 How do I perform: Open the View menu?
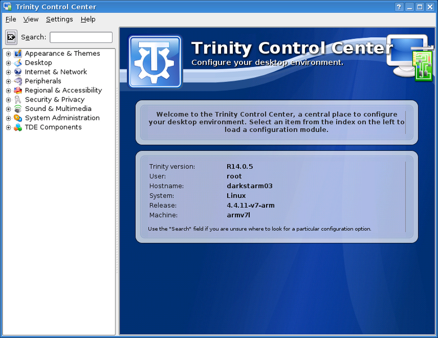click(x=31, y=19)
